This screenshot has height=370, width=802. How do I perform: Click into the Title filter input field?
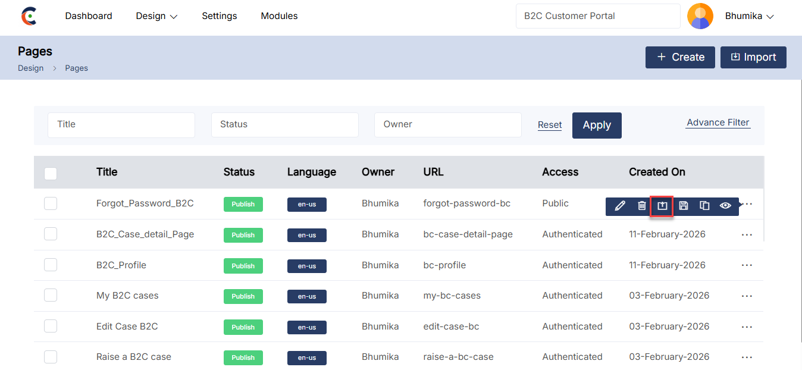(121, 125)
